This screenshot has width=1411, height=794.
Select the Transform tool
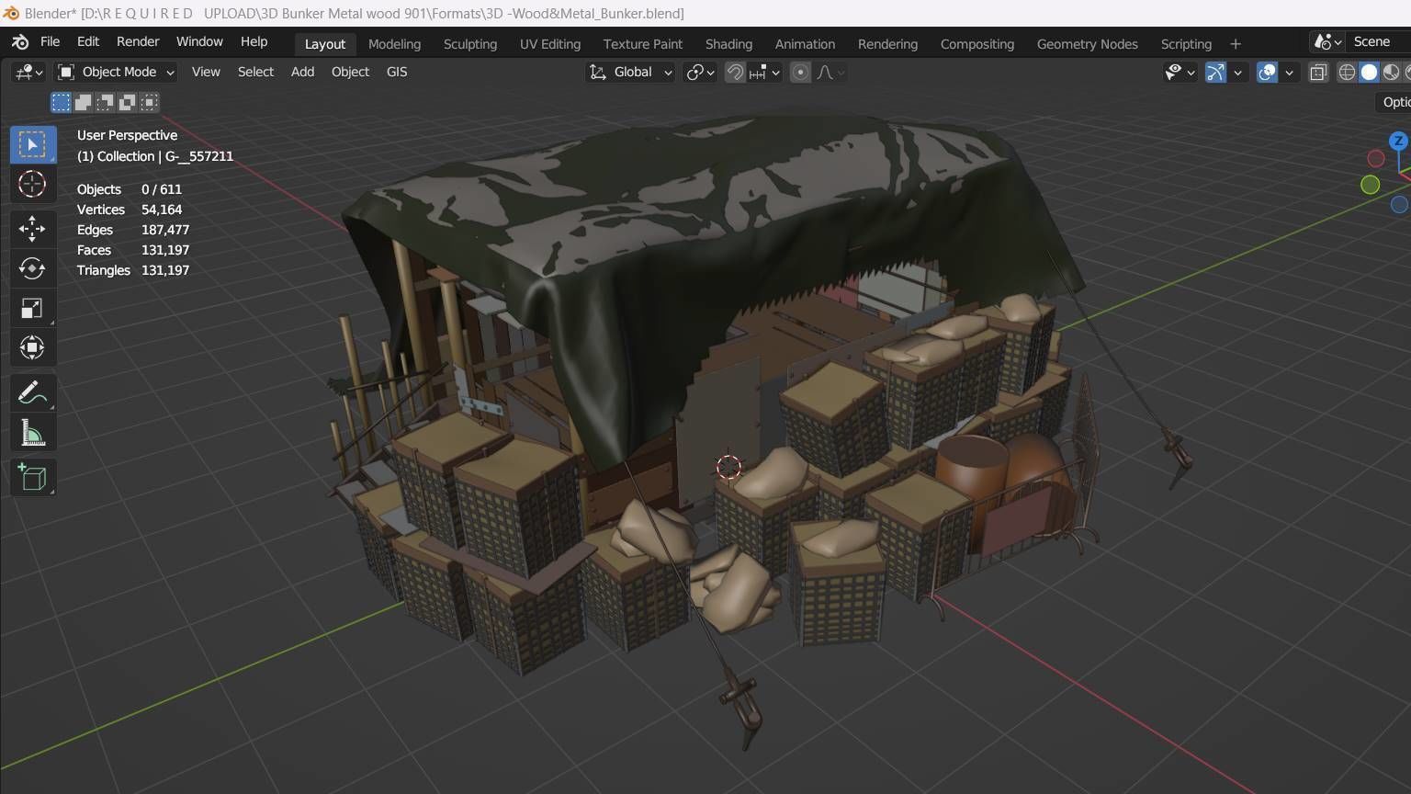[33, 347]
